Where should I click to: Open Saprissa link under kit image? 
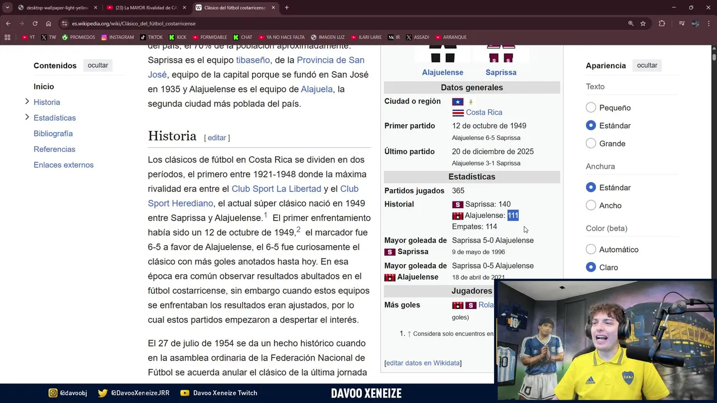tap(501, 72)
